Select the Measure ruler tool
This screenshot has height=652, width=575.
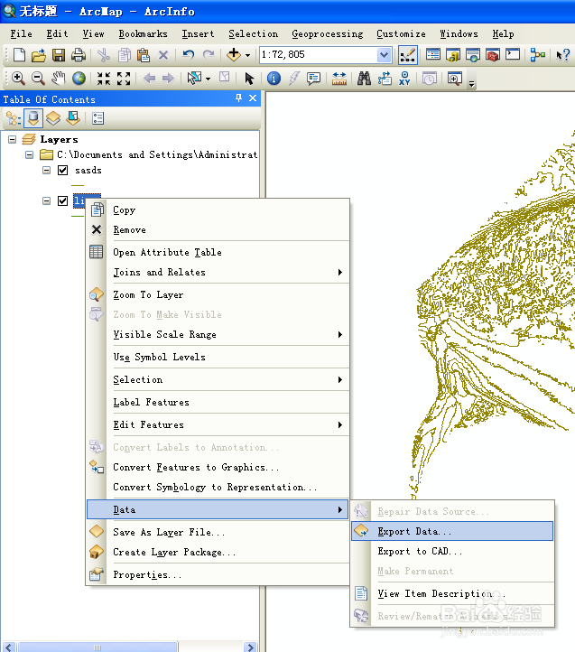339,79
